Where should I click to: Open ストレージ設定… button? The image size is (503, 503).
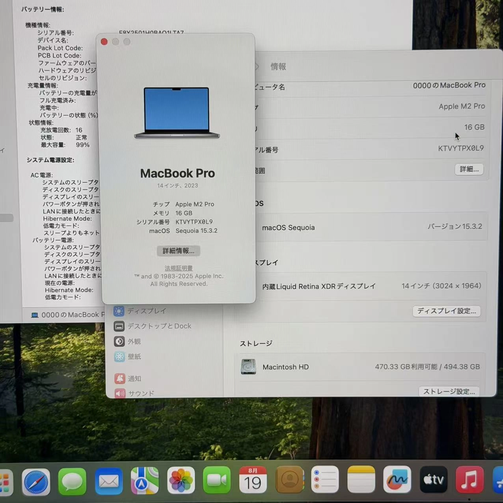[x=449, y=391]
